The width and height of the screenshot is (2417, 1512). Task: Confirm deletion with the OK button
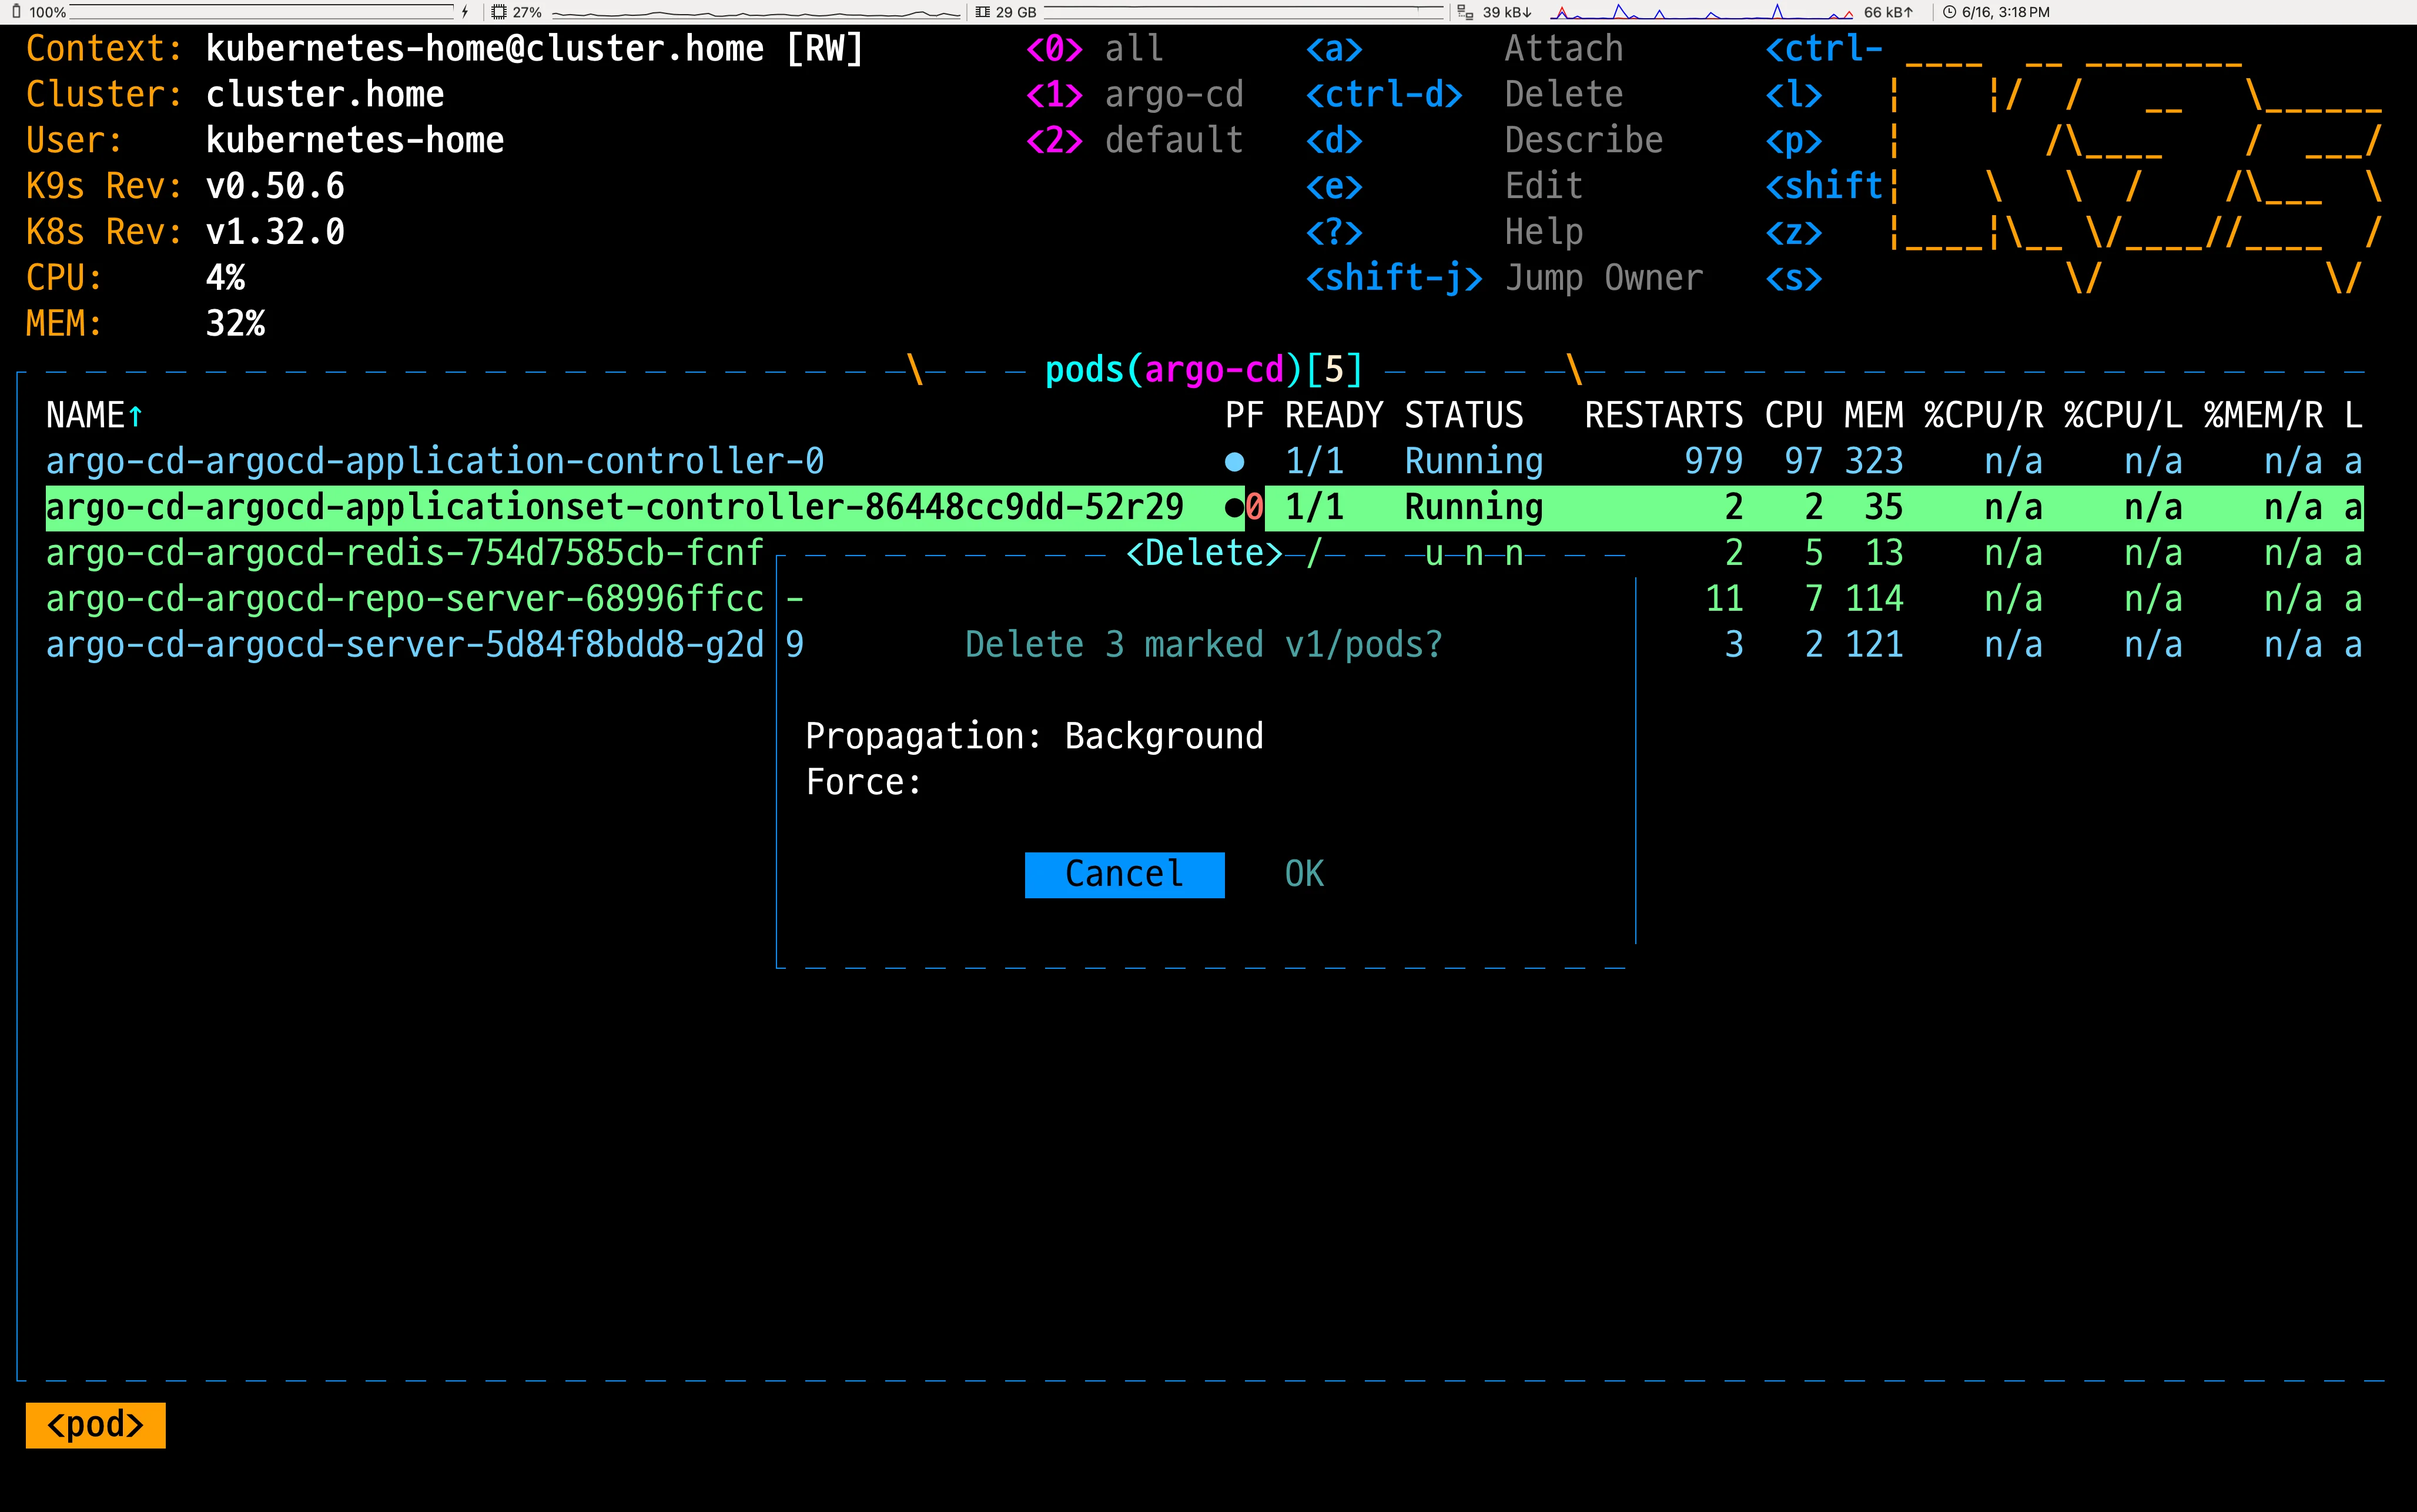(x=1304, y=874)
